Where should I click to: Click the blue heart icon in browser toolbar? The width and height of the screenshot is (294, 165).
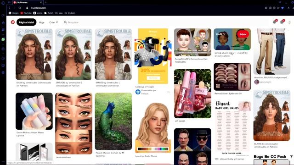click(x=283, y=8)
